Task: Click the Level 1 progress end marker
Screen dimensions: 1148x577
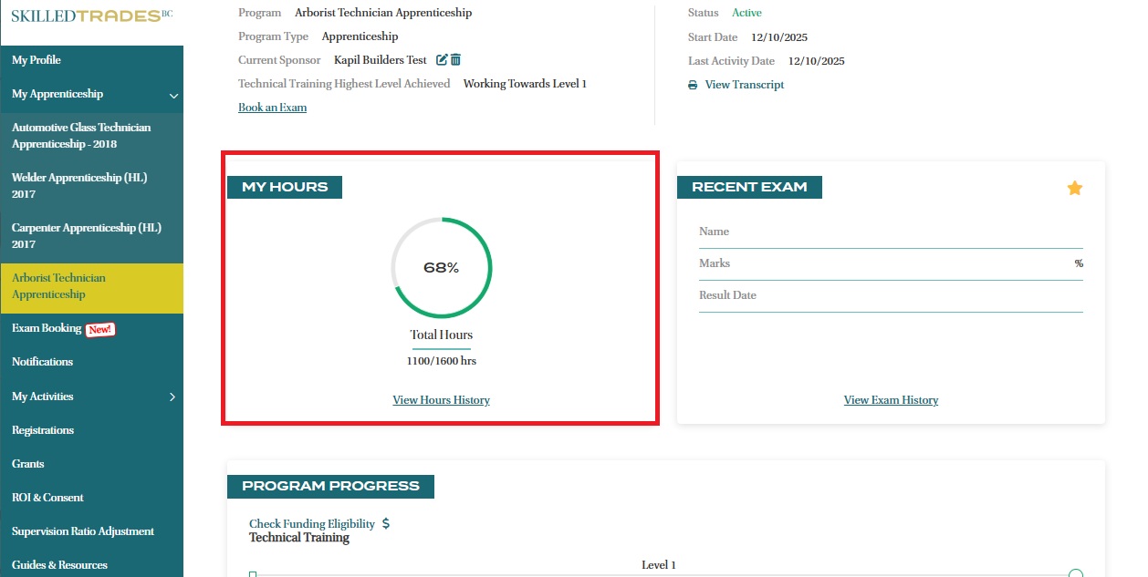Action: 1075,573
